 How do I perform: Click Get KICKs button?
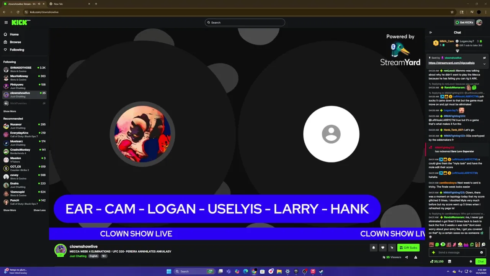tap(464, 23)
